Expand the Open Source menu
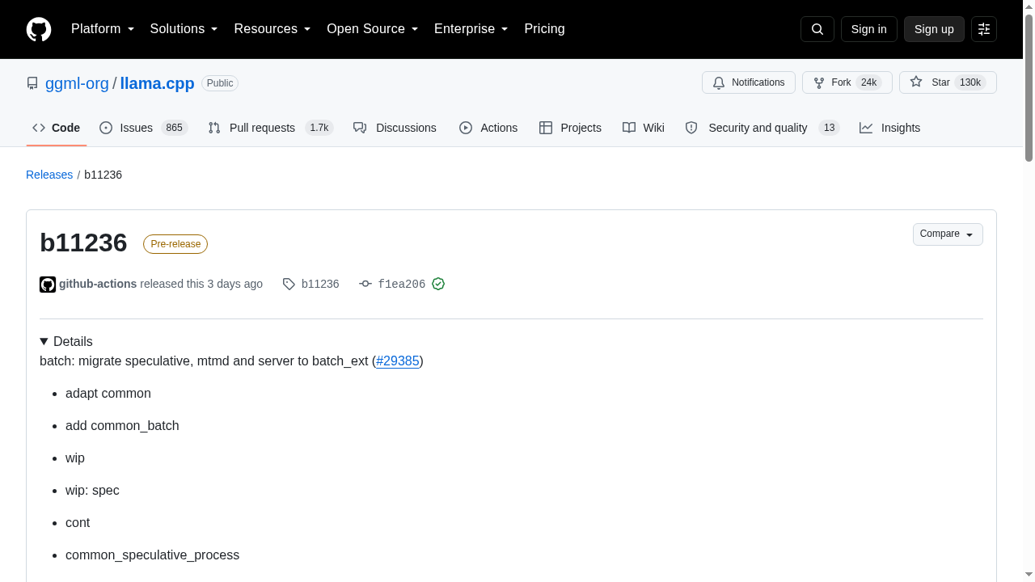Viewport: 1035px width, 582px height. [373, 29]
